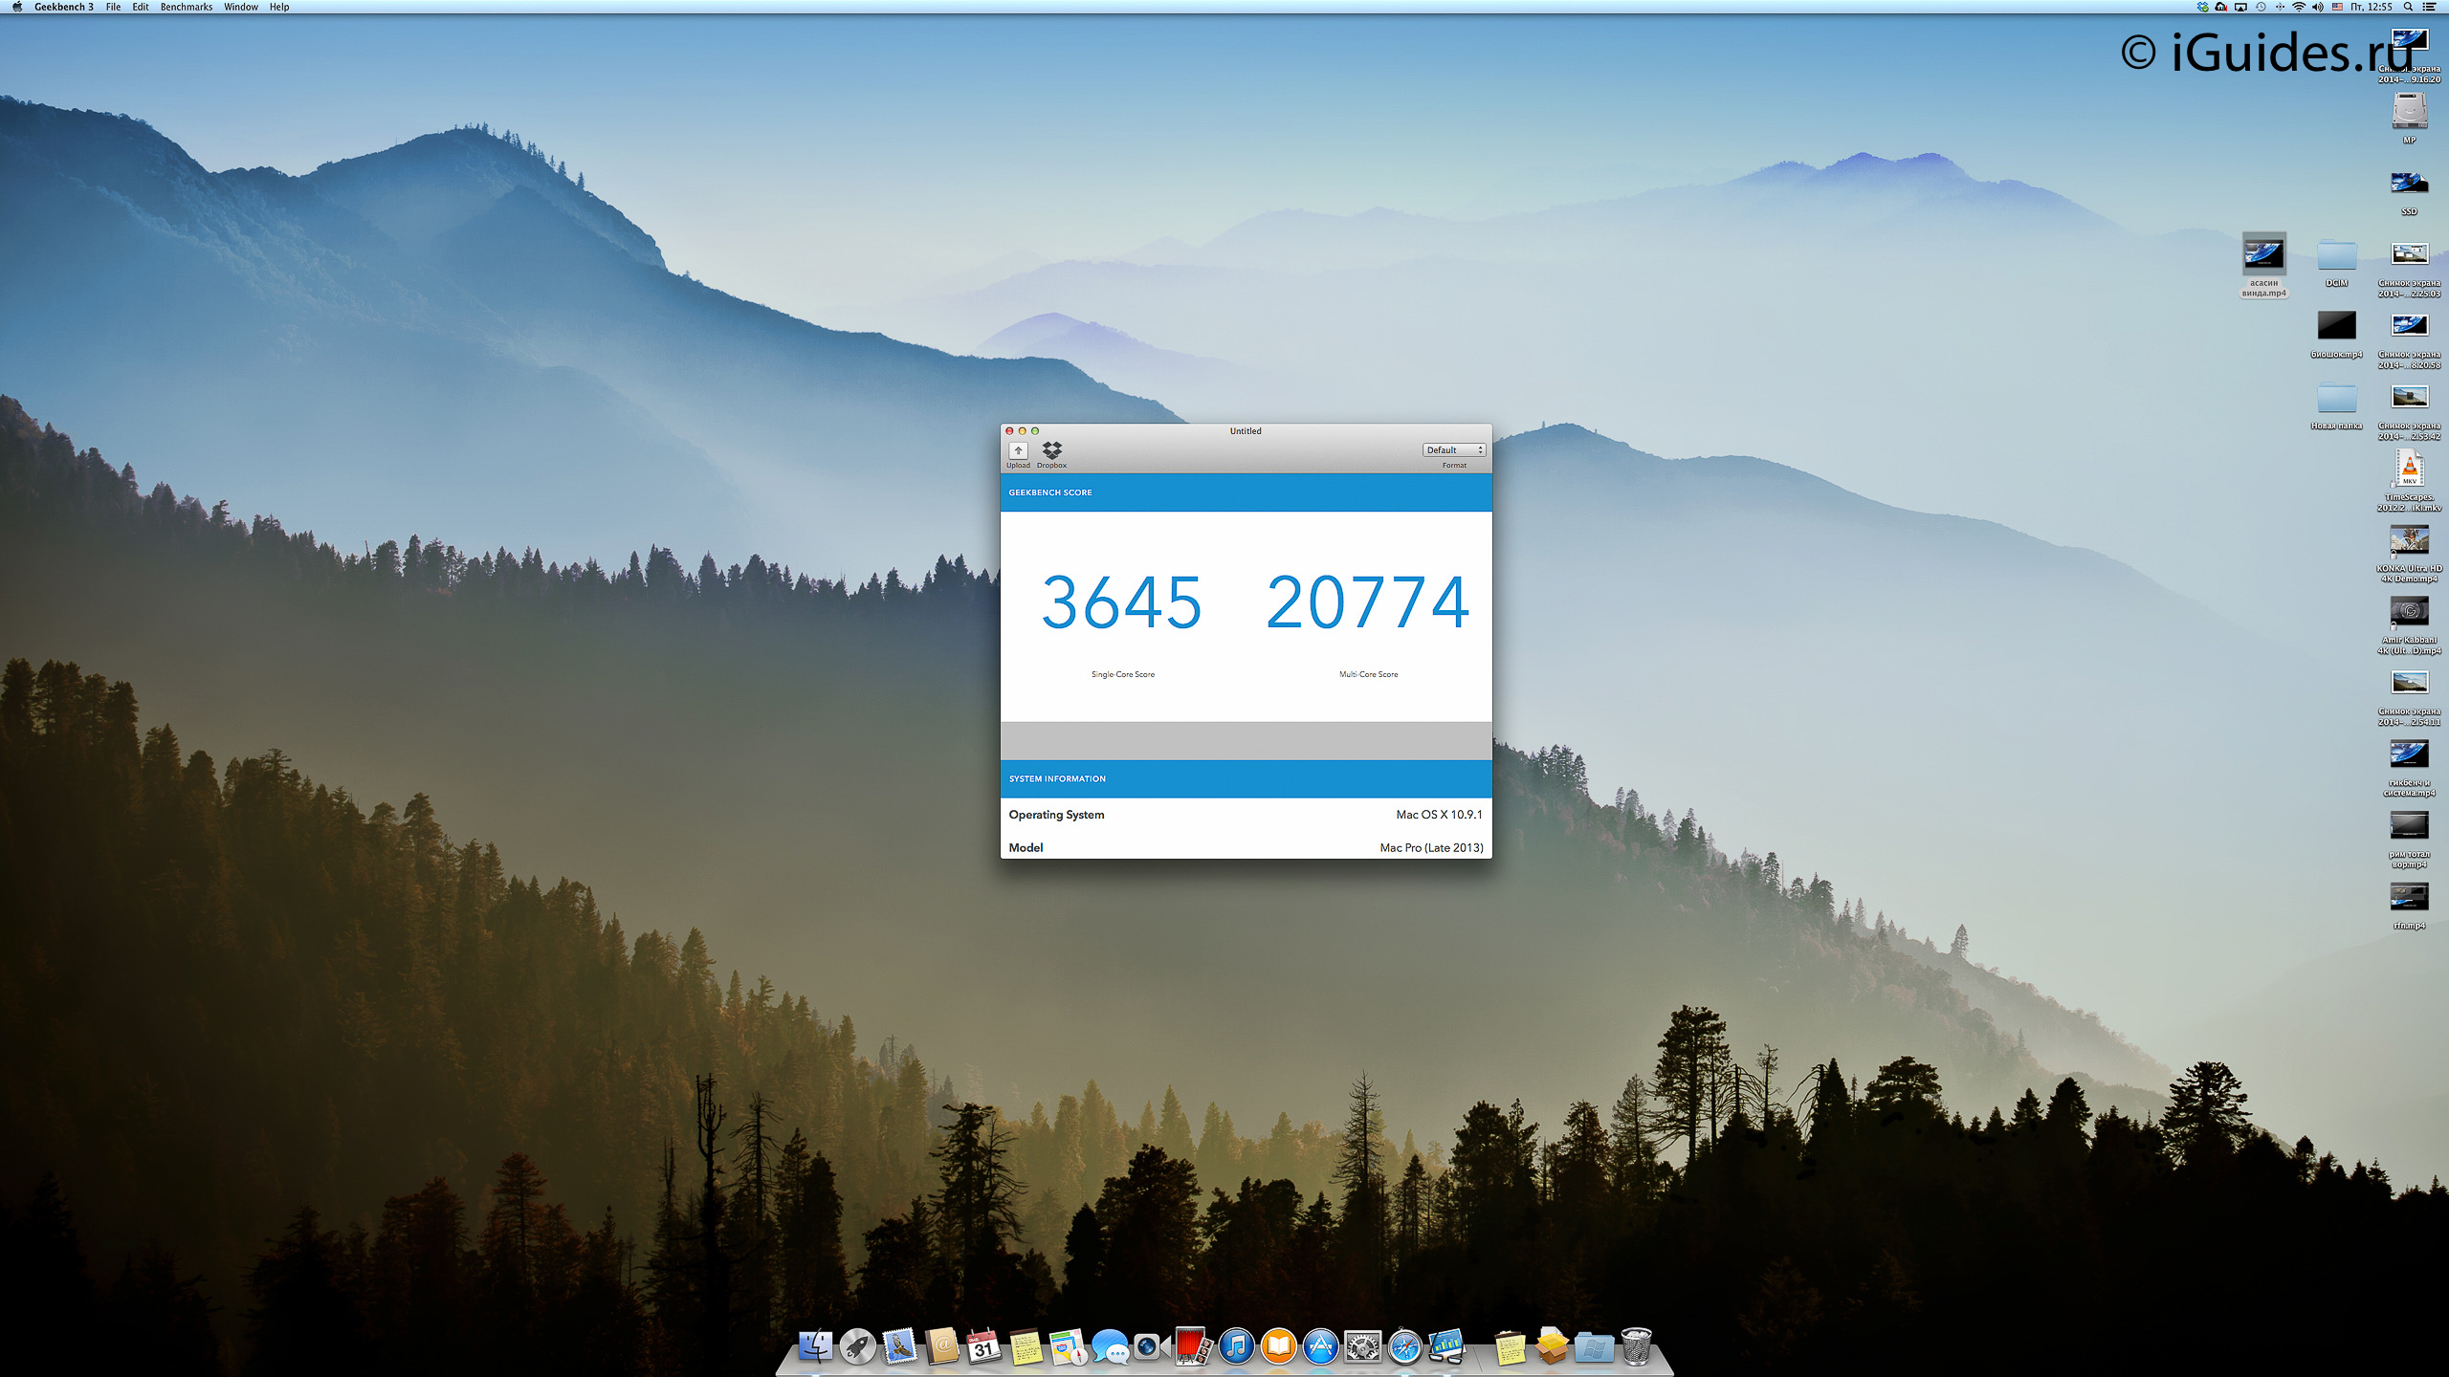Open the Benchmarks menu
This screenshot has width=2449, height=1377.
(x=187, y=7)
